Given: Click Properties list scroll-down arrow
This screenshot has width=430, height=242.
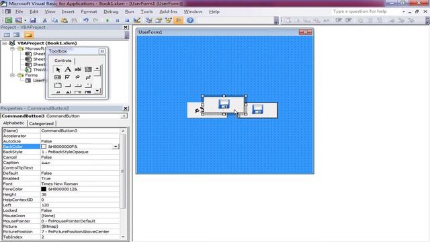Looking at the screenshot, I should (123, 237).
